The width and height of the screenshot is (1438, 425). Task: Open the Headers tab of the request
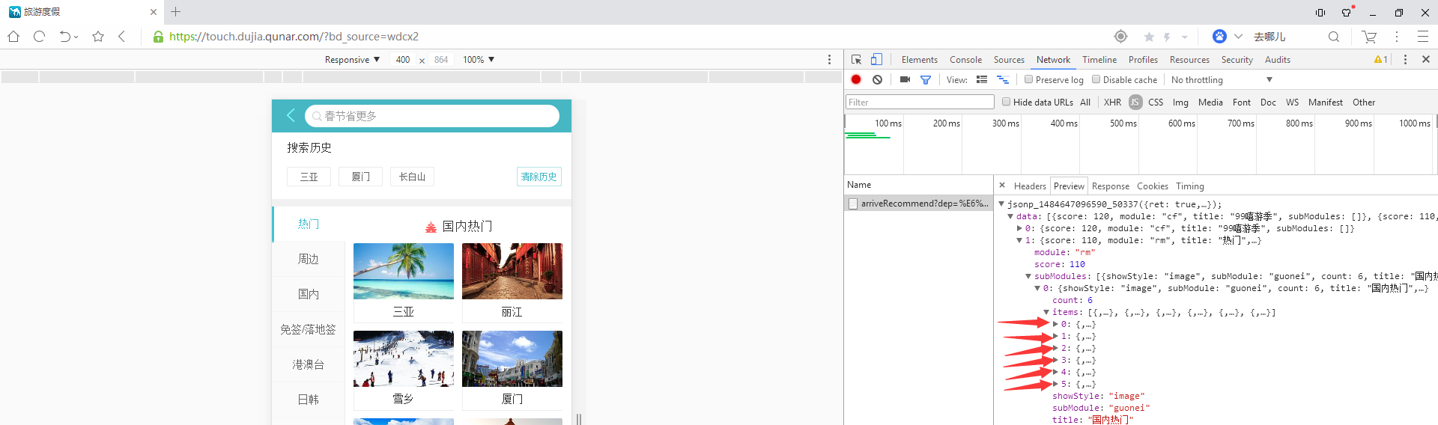coord(1030,186)
